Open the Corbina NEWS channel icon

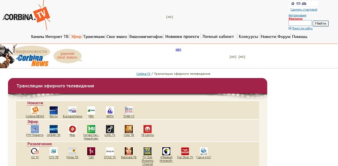(35, 110)
